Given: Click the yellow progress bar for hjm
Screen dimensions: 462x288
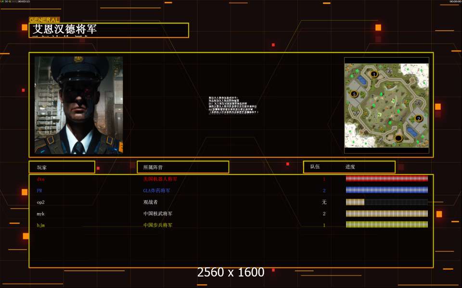Looking at the screenshot, I should pos(386,225).
